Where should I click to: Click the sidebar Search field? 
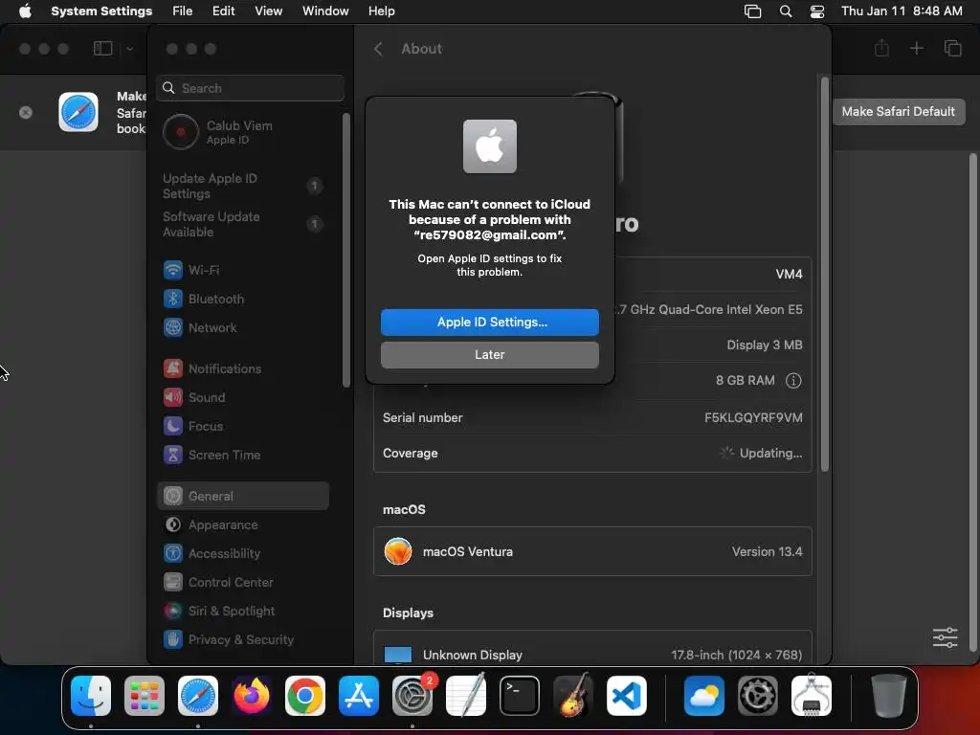coord(250,88)
